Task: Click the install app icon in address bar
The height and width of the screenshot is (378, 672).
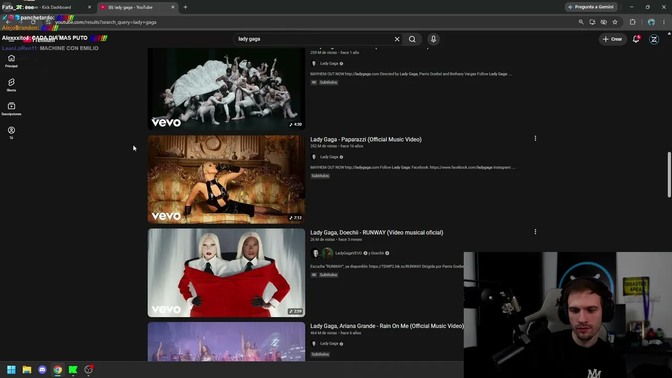Action: (592, 22)
